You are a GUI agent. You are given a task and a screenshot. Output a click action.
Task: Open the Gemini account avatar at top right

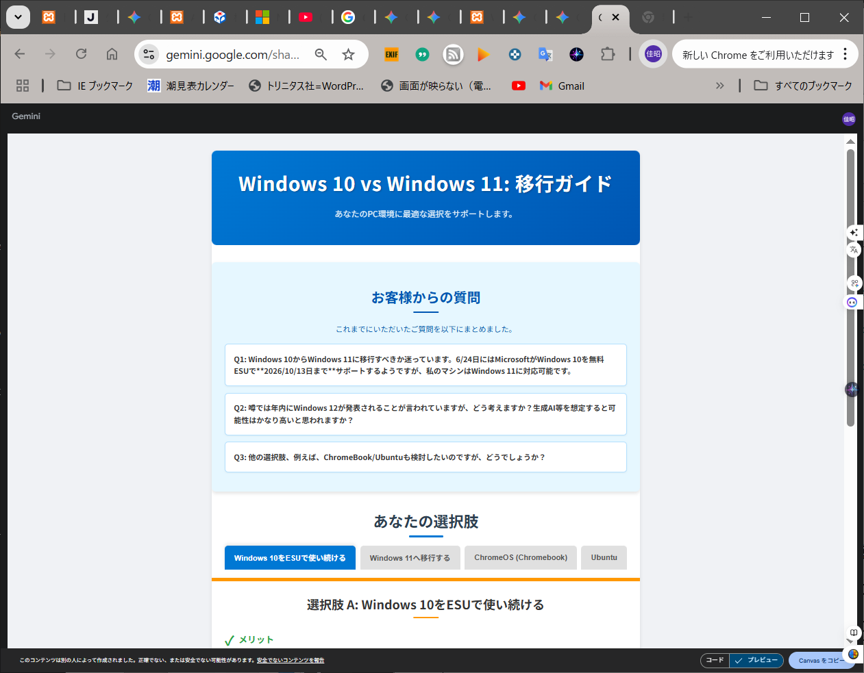pyautogui.click(x=849, y=119)
